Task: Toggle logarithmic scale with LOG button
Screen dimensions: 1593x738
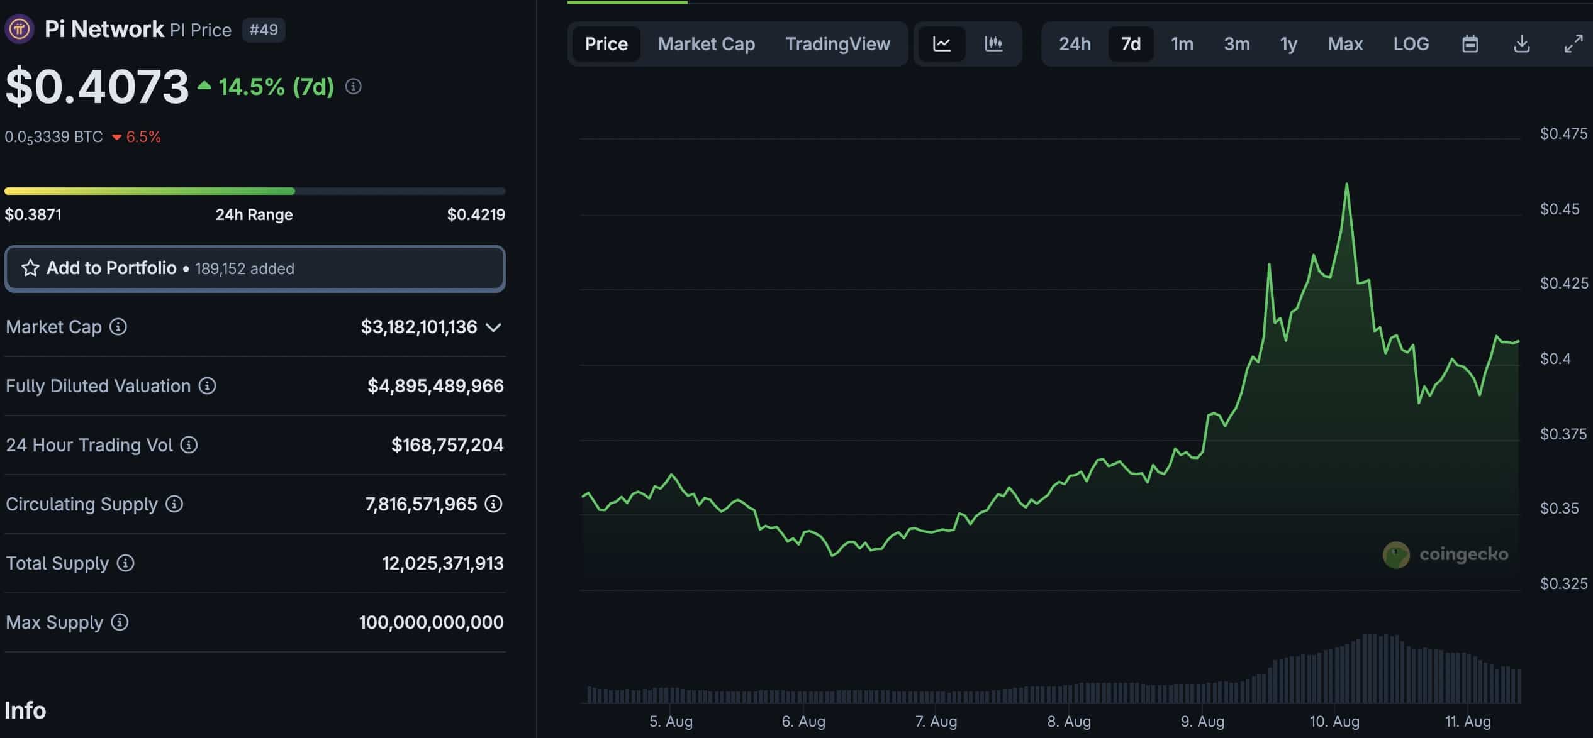Action: tap(1412, 44)
